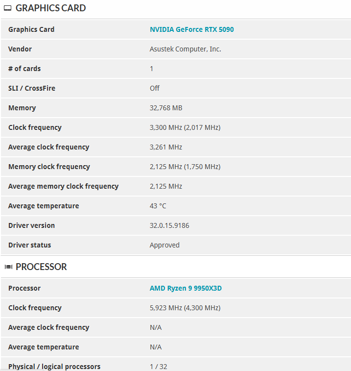Click the monitor icon beside GRAPHICS CARD heading

click(x=8, y=8)
